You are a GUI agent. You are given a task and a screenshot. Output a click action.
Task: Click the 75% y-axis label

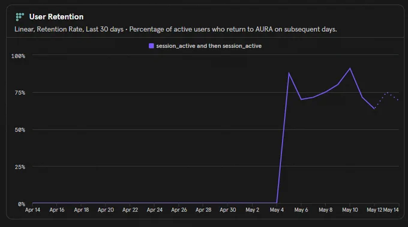click(20, 92)
